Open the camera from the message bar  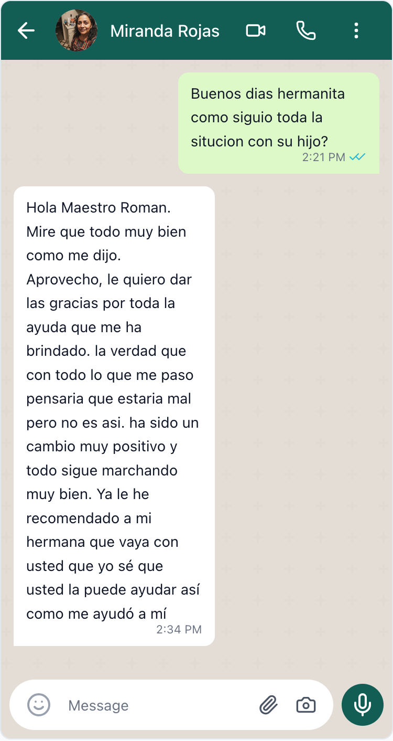[x=306, y=705]
